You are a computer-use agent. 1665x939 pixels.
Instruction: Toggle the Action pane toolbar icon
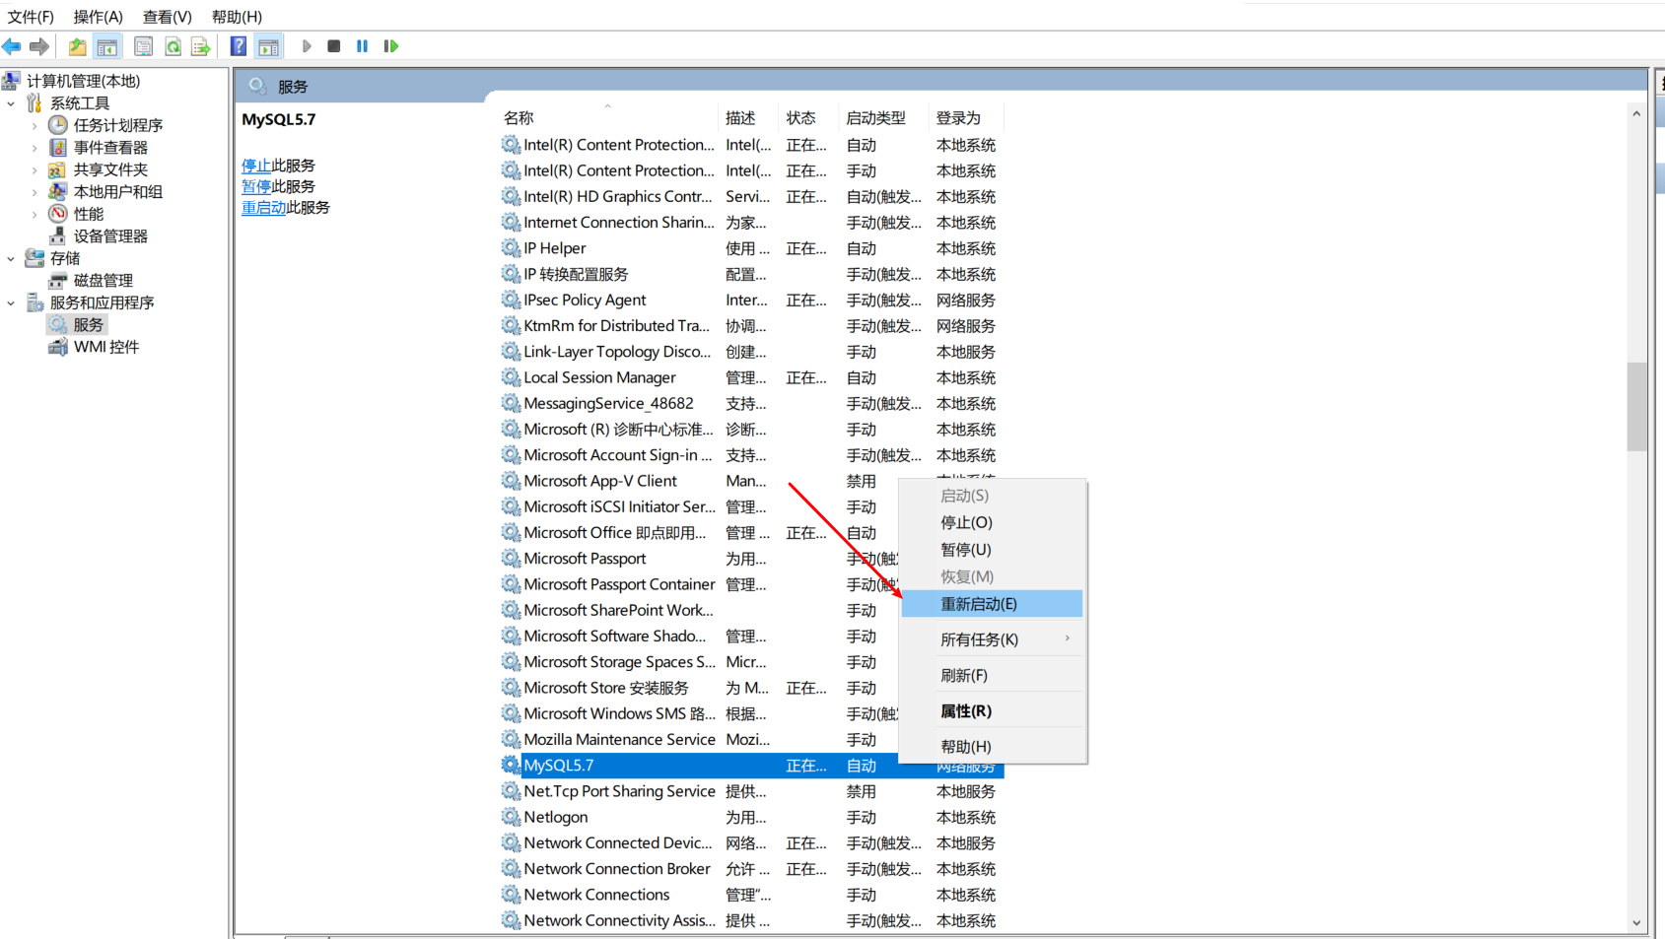[268, 46]
